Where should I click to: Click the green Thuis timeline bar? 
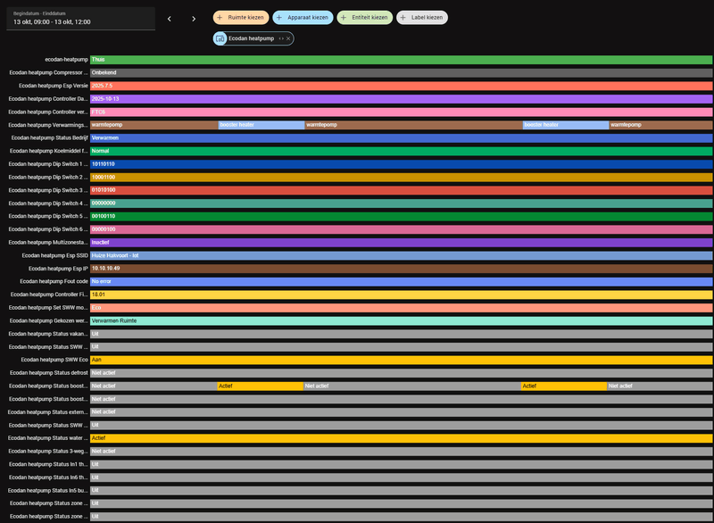(401, 60)
